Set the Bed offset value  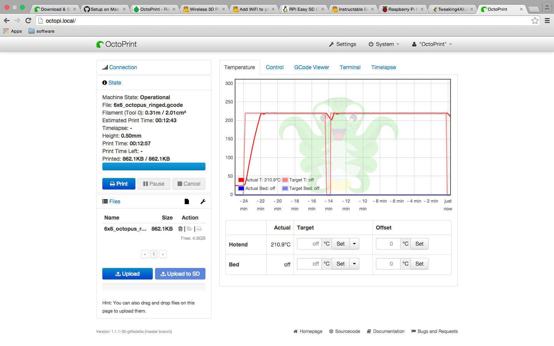pos(419,264)
